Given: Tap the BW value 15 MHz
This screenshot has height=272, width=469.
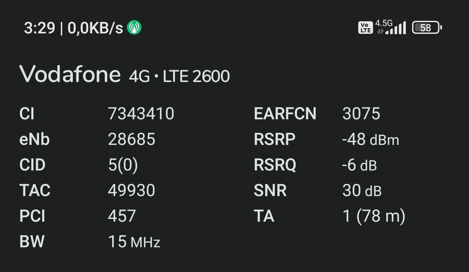Looking at the screenshot, I should pos(134,242).
